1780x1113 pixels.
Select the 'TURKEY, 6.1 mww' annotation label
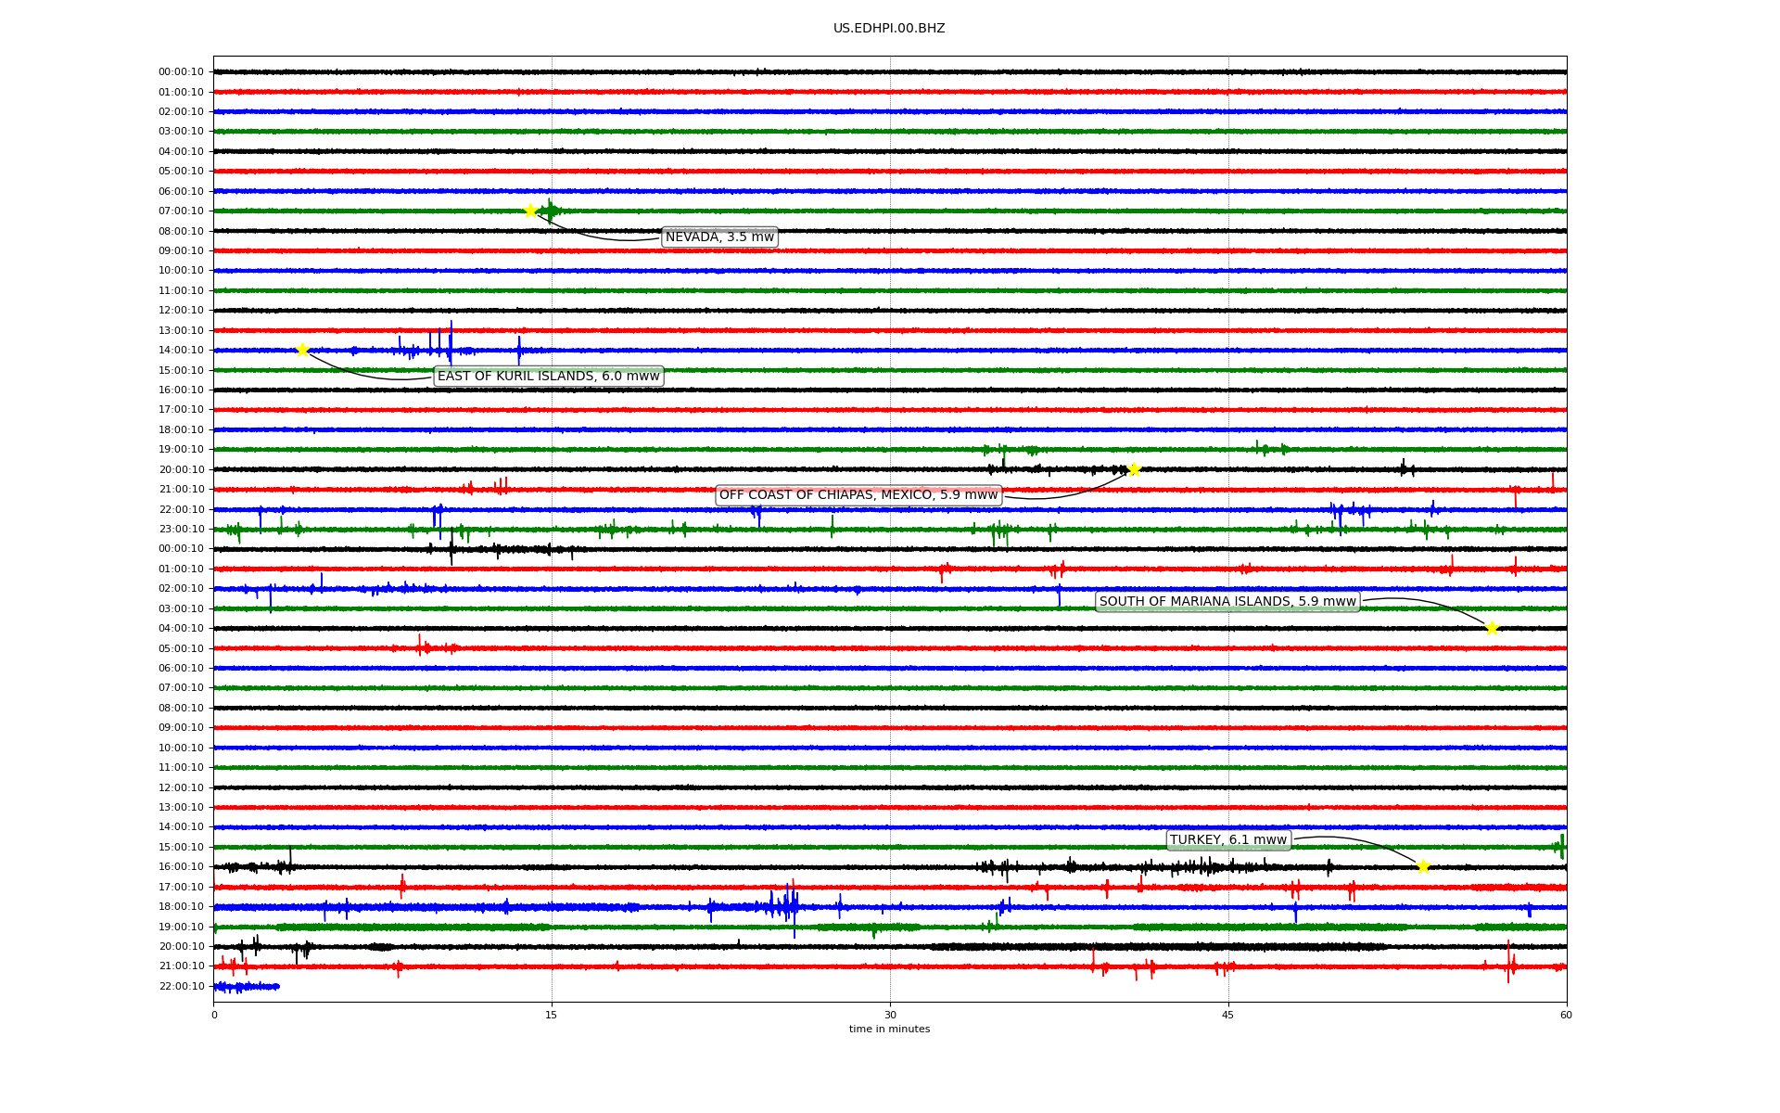pos(1228,840)
